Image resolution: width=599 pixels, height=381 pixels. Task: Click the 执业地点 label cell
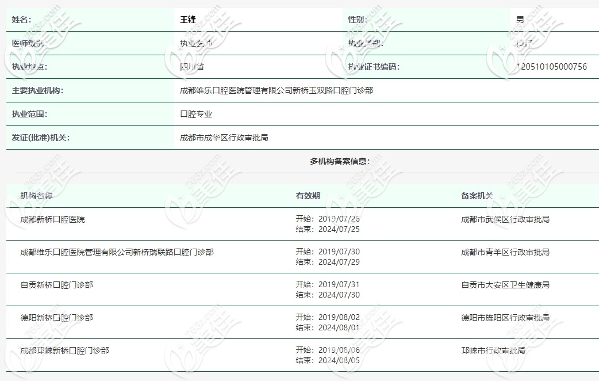pos(24,66)
